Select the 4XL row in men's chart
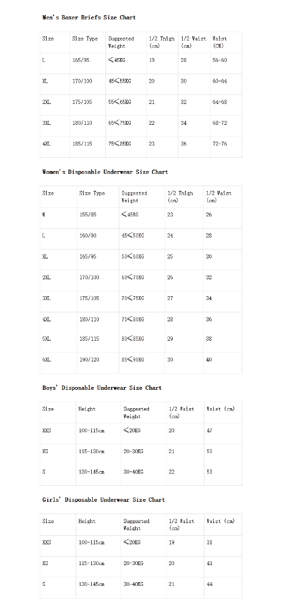281x601 pixels. coord(141,144)
